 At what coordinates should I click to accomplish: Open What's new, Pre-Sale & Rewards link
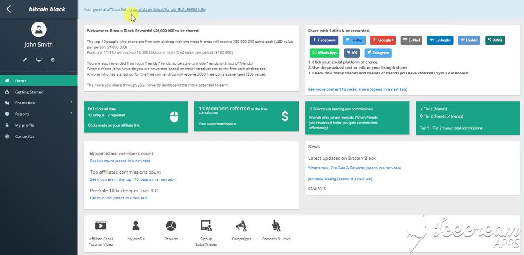355,168
